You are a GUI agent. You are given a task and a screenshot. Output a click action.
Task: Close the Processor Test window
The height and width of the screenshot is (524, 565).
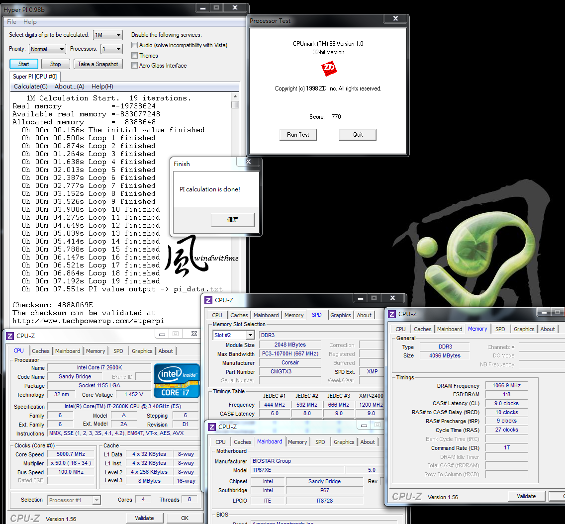(396, 19)
